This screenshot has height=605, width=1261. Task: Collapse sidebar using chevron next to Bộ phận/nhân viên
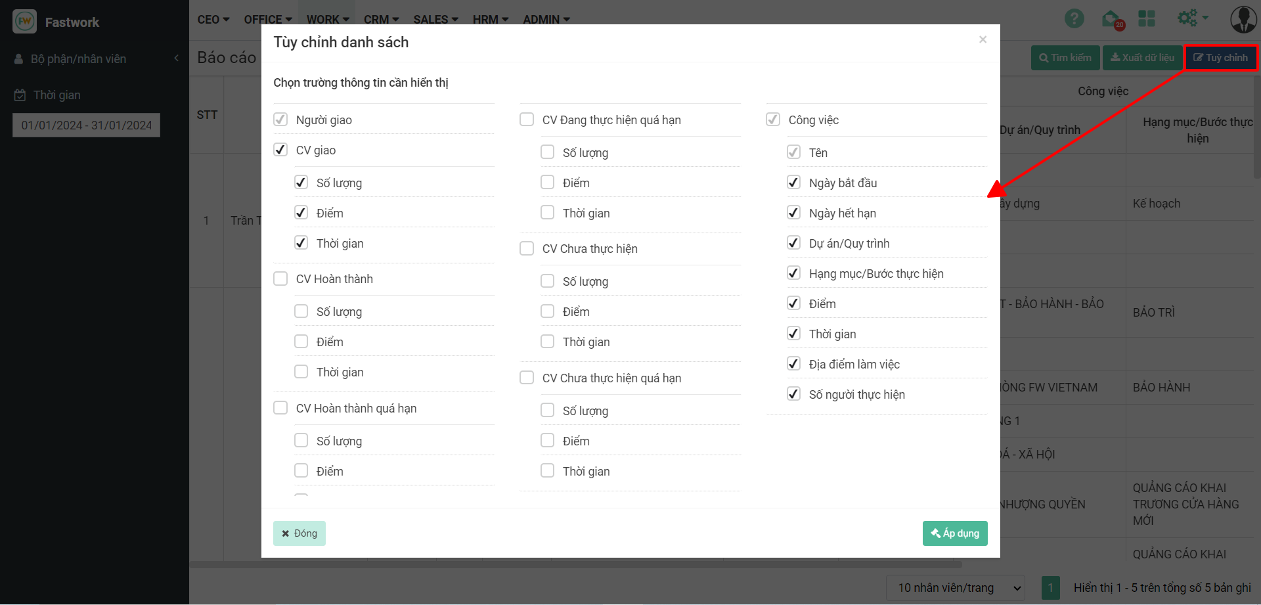176,58
